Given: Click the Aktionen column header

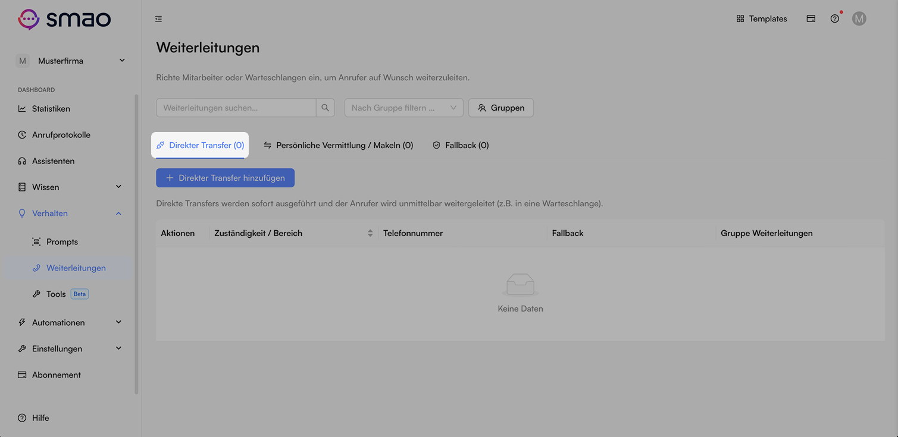Looking at the screenshot, I should coord(178,233).
